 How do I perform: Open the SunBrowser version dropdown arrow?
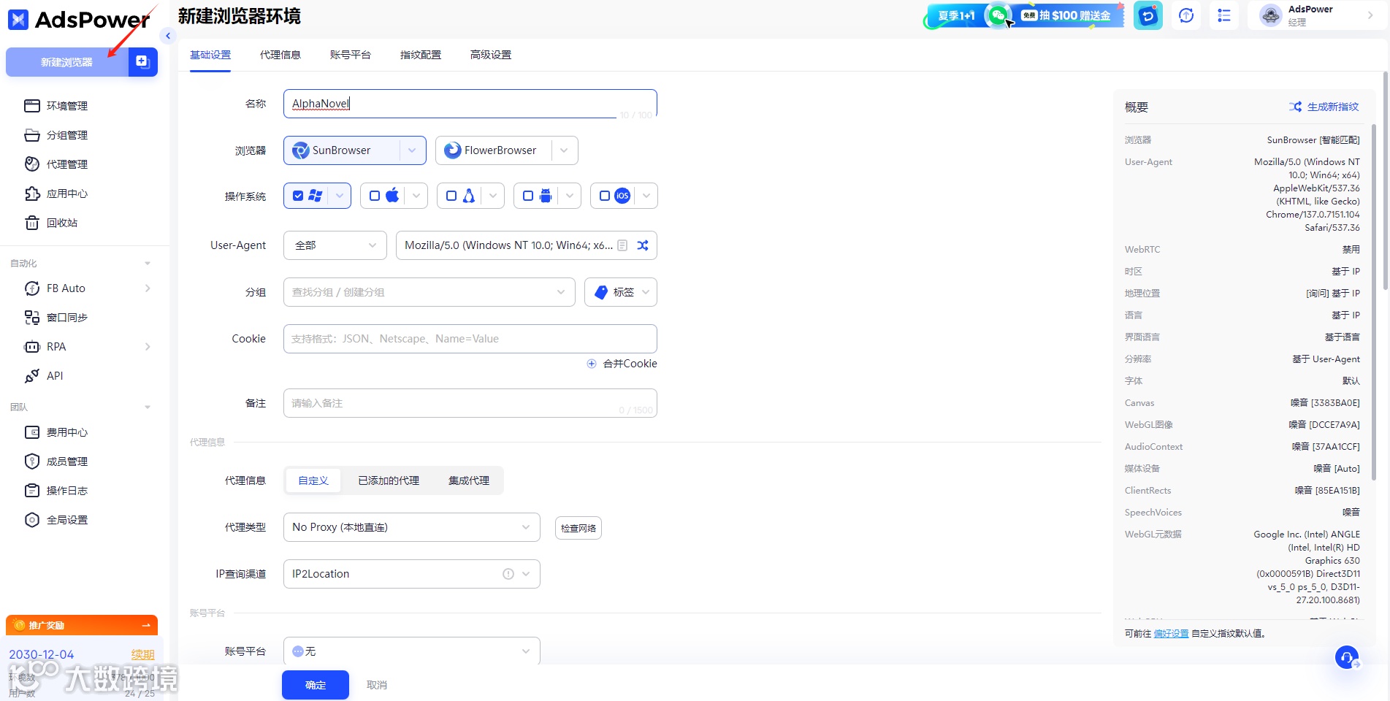pos(413,150)
